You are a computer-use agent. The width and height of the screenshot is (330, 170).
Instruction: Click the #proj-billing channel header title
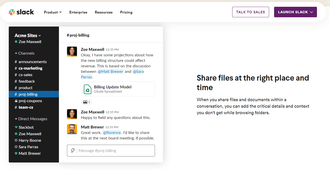(78, 35)
